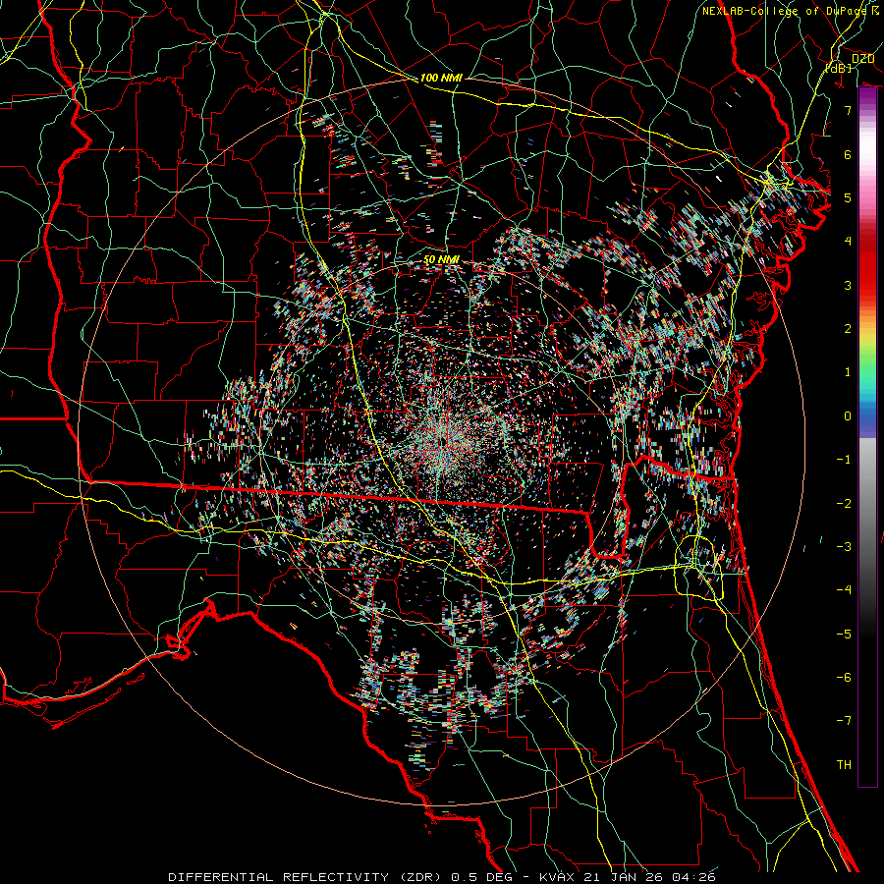Click the DZD product label above legend
The height and width of the screenshot is (884, 884).
(x=862, y=59)
